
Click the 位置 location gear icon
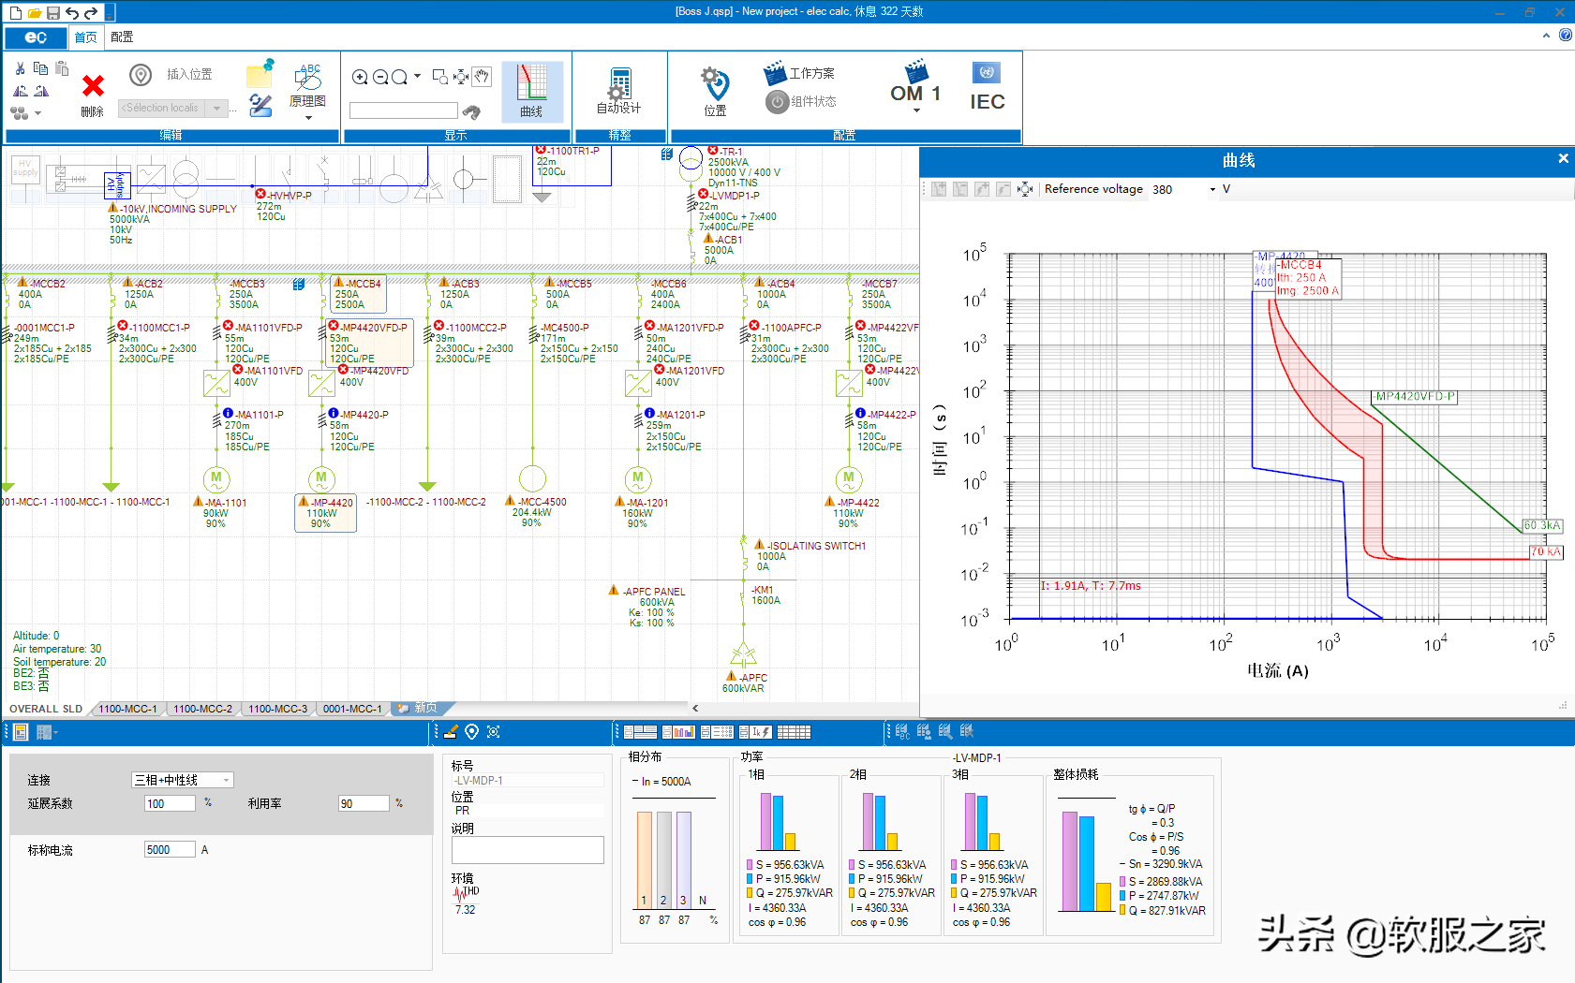point(716,85)
